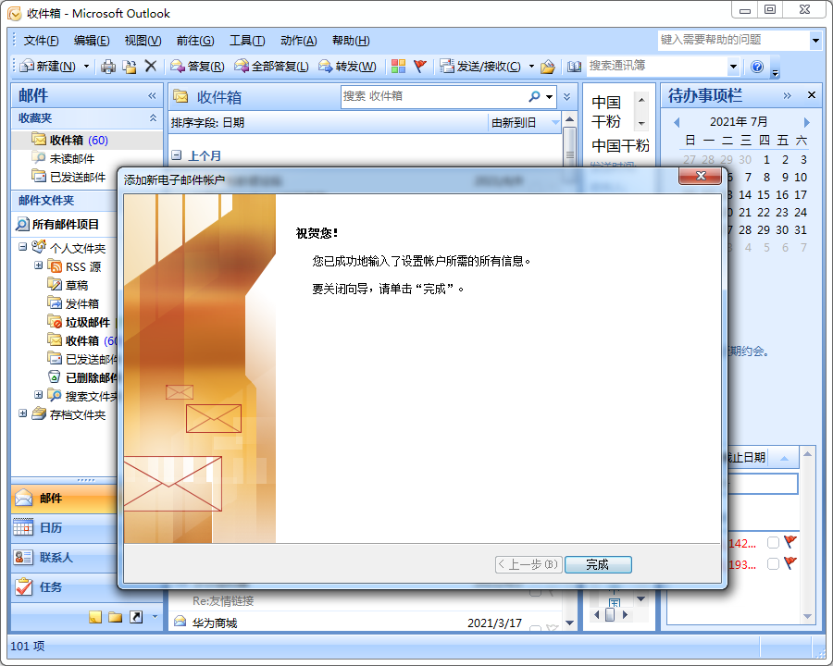This screenshot has height=666, width=833.
Task: Mark task 193... complete checkbox
Action: [773, 563]
